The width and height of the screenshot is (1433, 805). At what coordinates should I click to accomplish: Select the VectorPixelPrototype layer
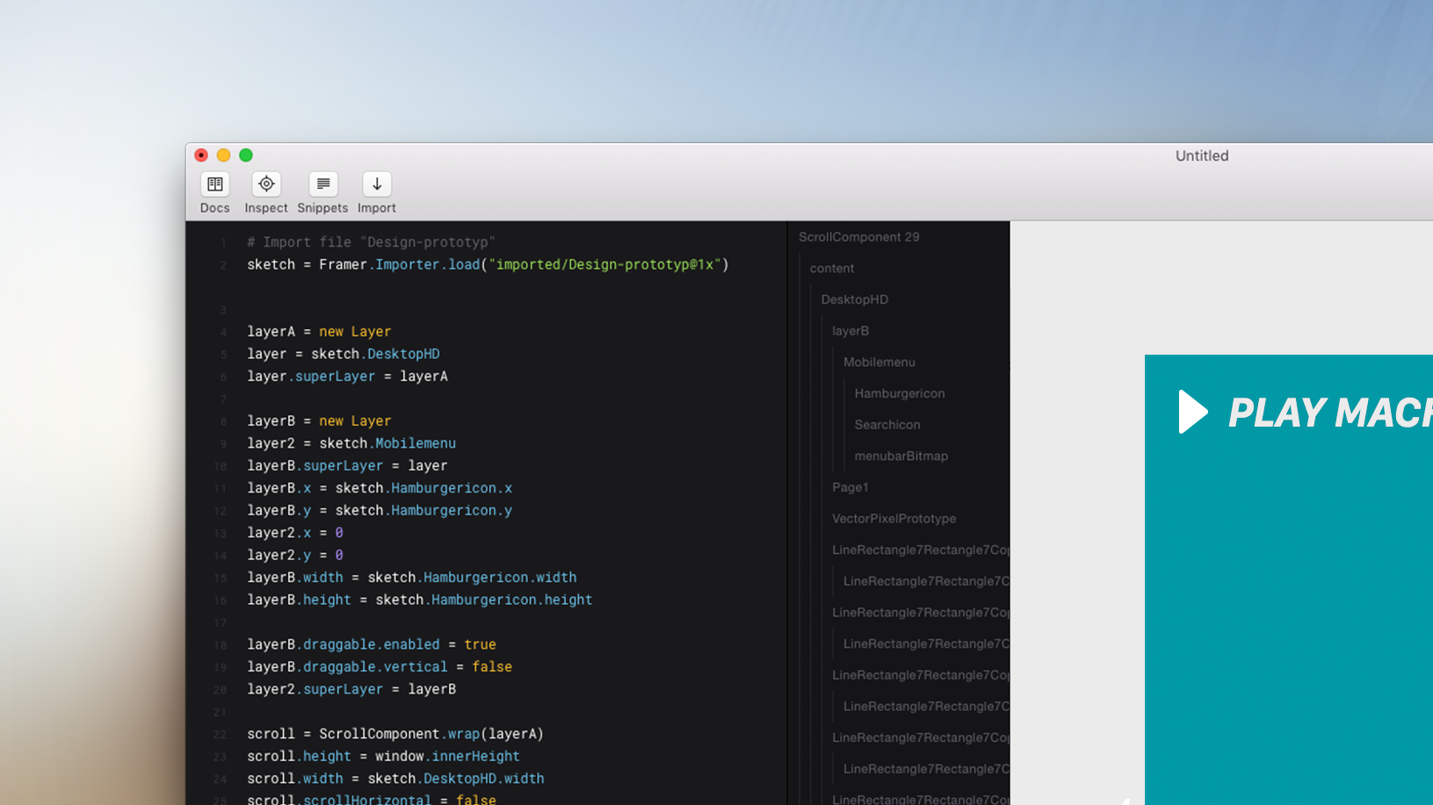pyautogui.click(x=894, y=519)
